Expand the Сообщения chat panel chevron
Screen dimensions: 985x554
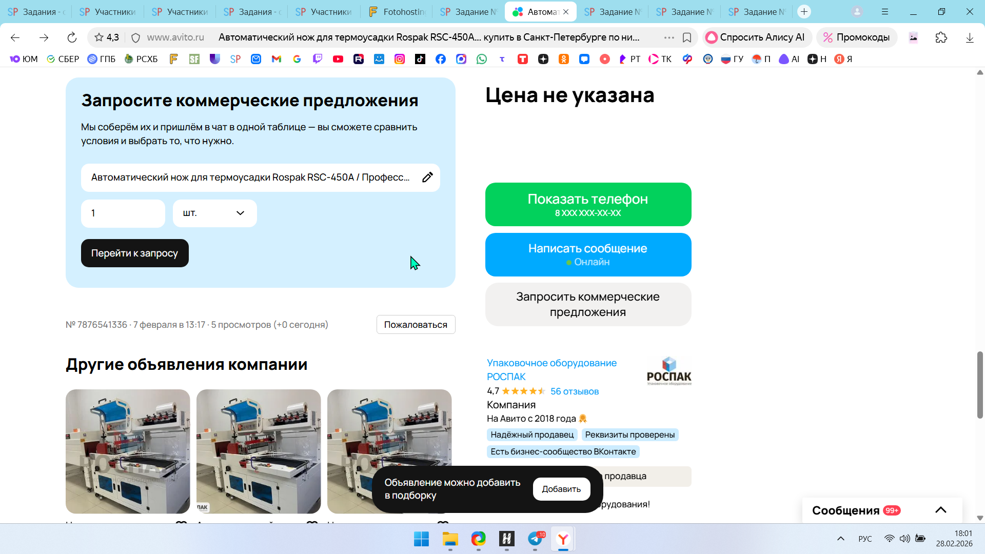940,510
